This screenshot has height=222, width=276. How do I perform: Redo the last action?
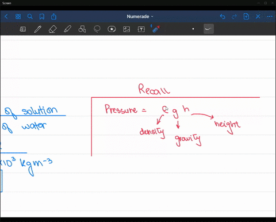coord(234,17)
